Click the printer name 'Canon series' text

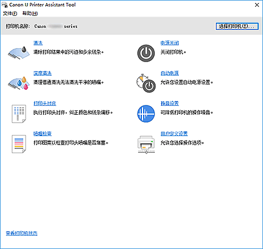point(56,26)
